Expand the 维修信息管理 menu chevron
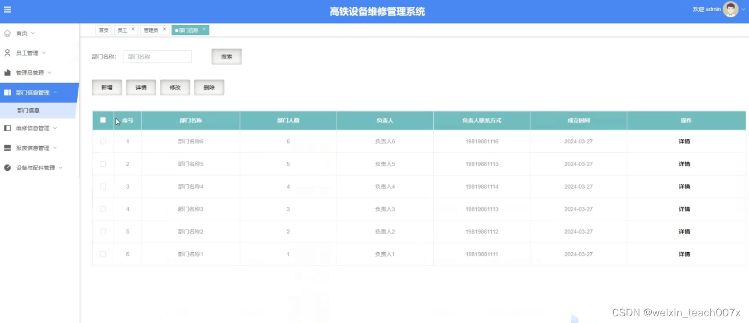 pyautogui.click(x=55, y=128)
